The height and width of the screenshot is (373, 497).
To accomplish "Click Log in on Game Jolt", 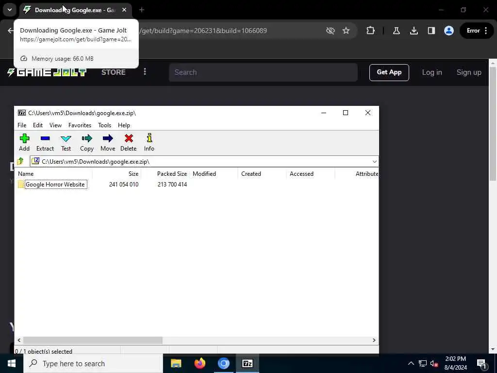I will 431,72.
